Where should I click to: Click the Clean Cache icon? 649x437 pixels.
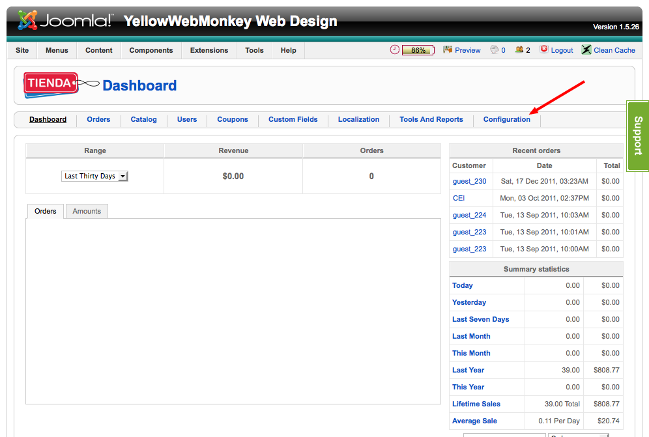[x=586, y=49]
